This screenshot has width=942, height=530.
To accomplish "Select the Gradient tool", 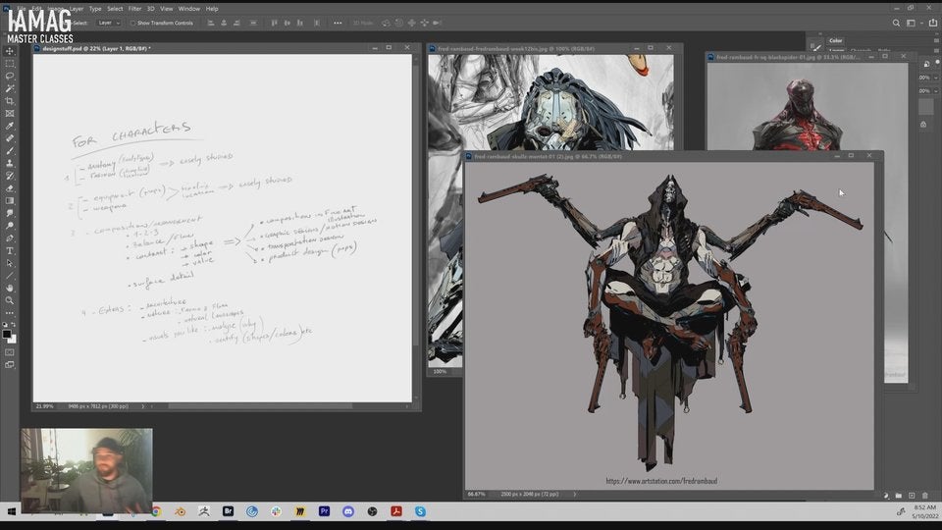I will (x=10, y=200).
